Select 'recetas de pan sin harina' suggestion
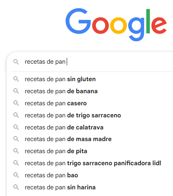Viewport: 173px width, 196px height. point(60,187)
